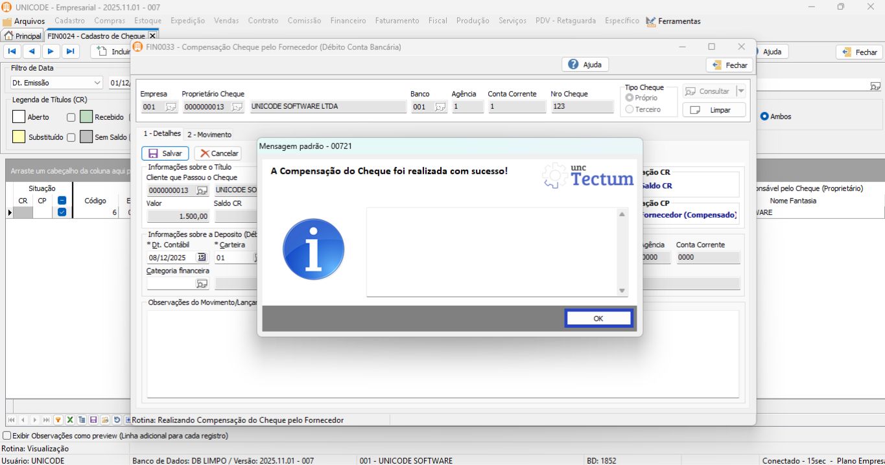Click the Banco lookup search icon
Image resolution: width=885 pixels, height=465 pixels.
440,107
